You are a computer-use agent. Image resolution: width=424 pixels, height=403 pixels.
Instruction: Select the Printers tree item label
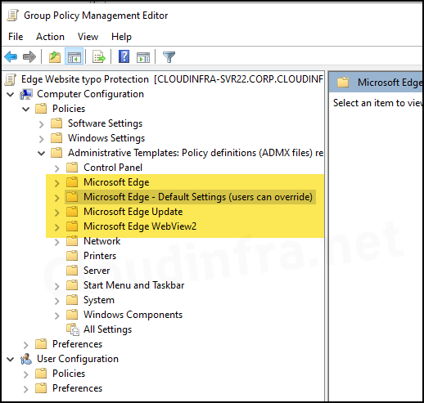100,256
